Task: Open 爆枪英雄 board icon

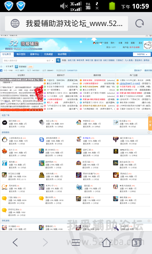Action: [x=116, y=199]
